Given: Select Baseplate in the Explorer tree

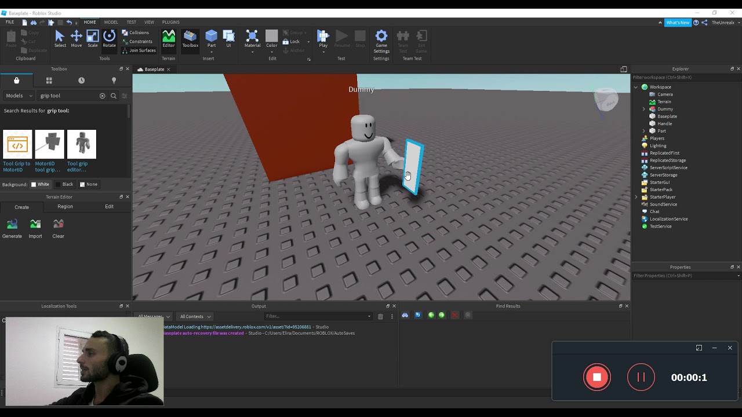Looking at the screenshot, I should coord(667,116).
